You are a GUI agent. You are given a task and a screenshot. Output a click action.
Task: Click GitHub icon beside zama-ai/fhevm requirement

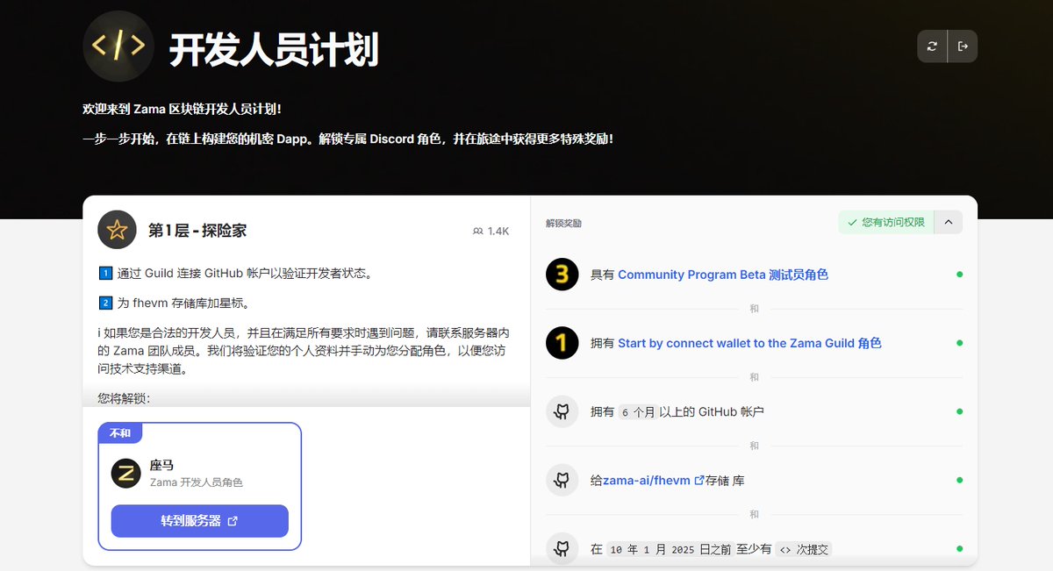(x=562, y=480)
